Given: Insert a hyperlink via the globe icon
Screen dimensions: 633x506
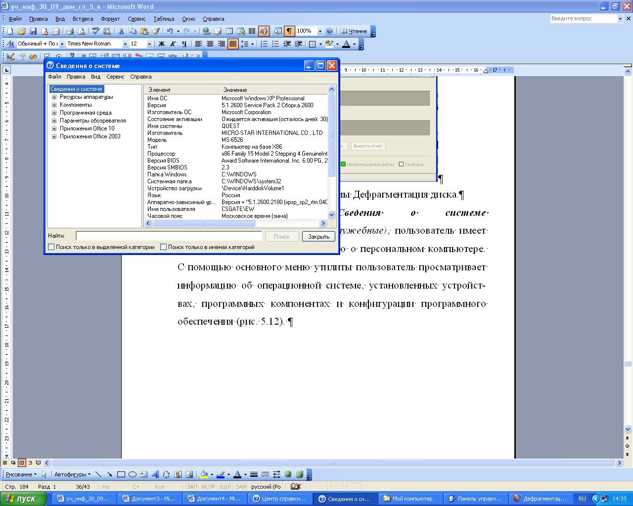Looking at the screenshot, I should pos(206,31).
